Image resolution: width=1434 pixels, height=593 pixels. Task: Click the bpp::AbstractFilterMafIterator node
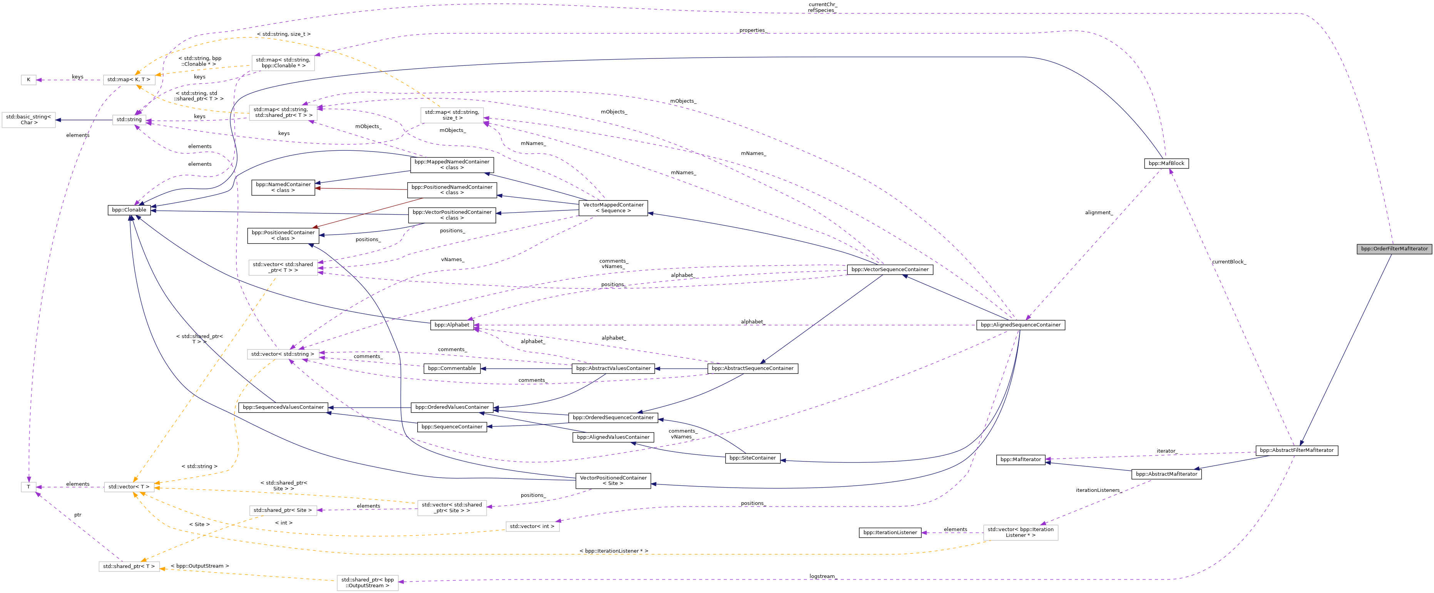coord(1296,450)
